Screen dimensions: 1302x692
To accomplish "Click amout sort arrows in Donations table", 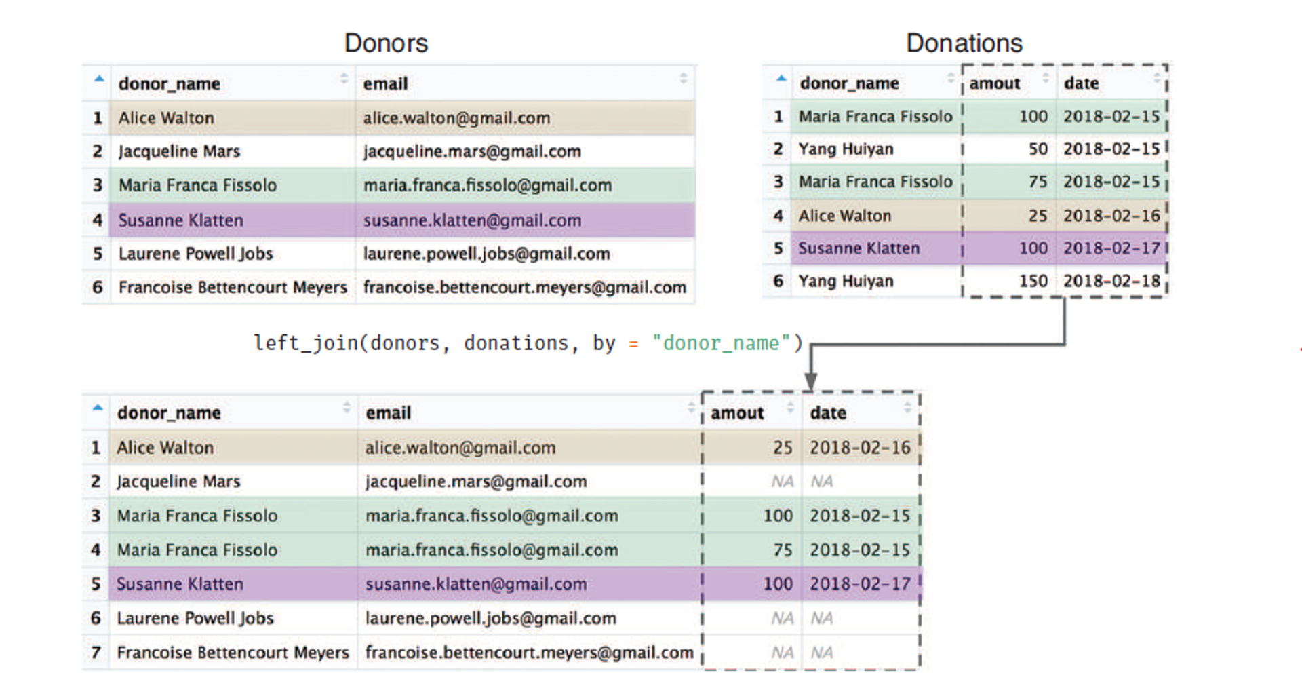I will (x=1046, y=77).
